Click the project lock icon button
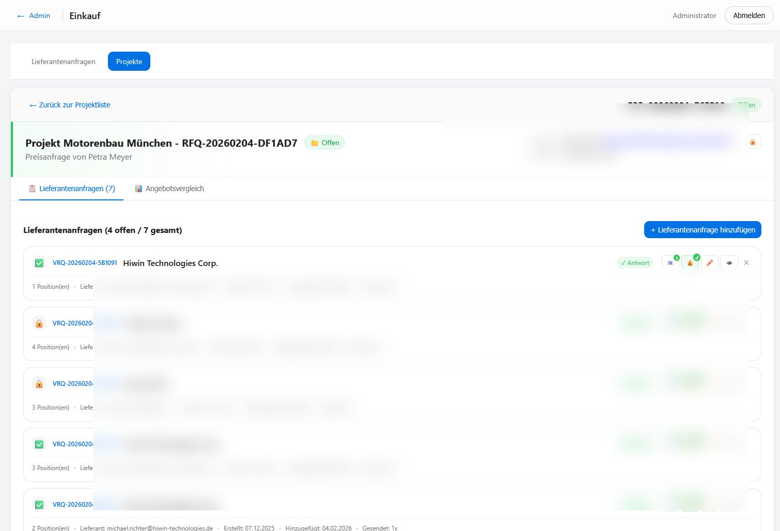Viewport: 780px width, 531px height. tap(753, 142)
